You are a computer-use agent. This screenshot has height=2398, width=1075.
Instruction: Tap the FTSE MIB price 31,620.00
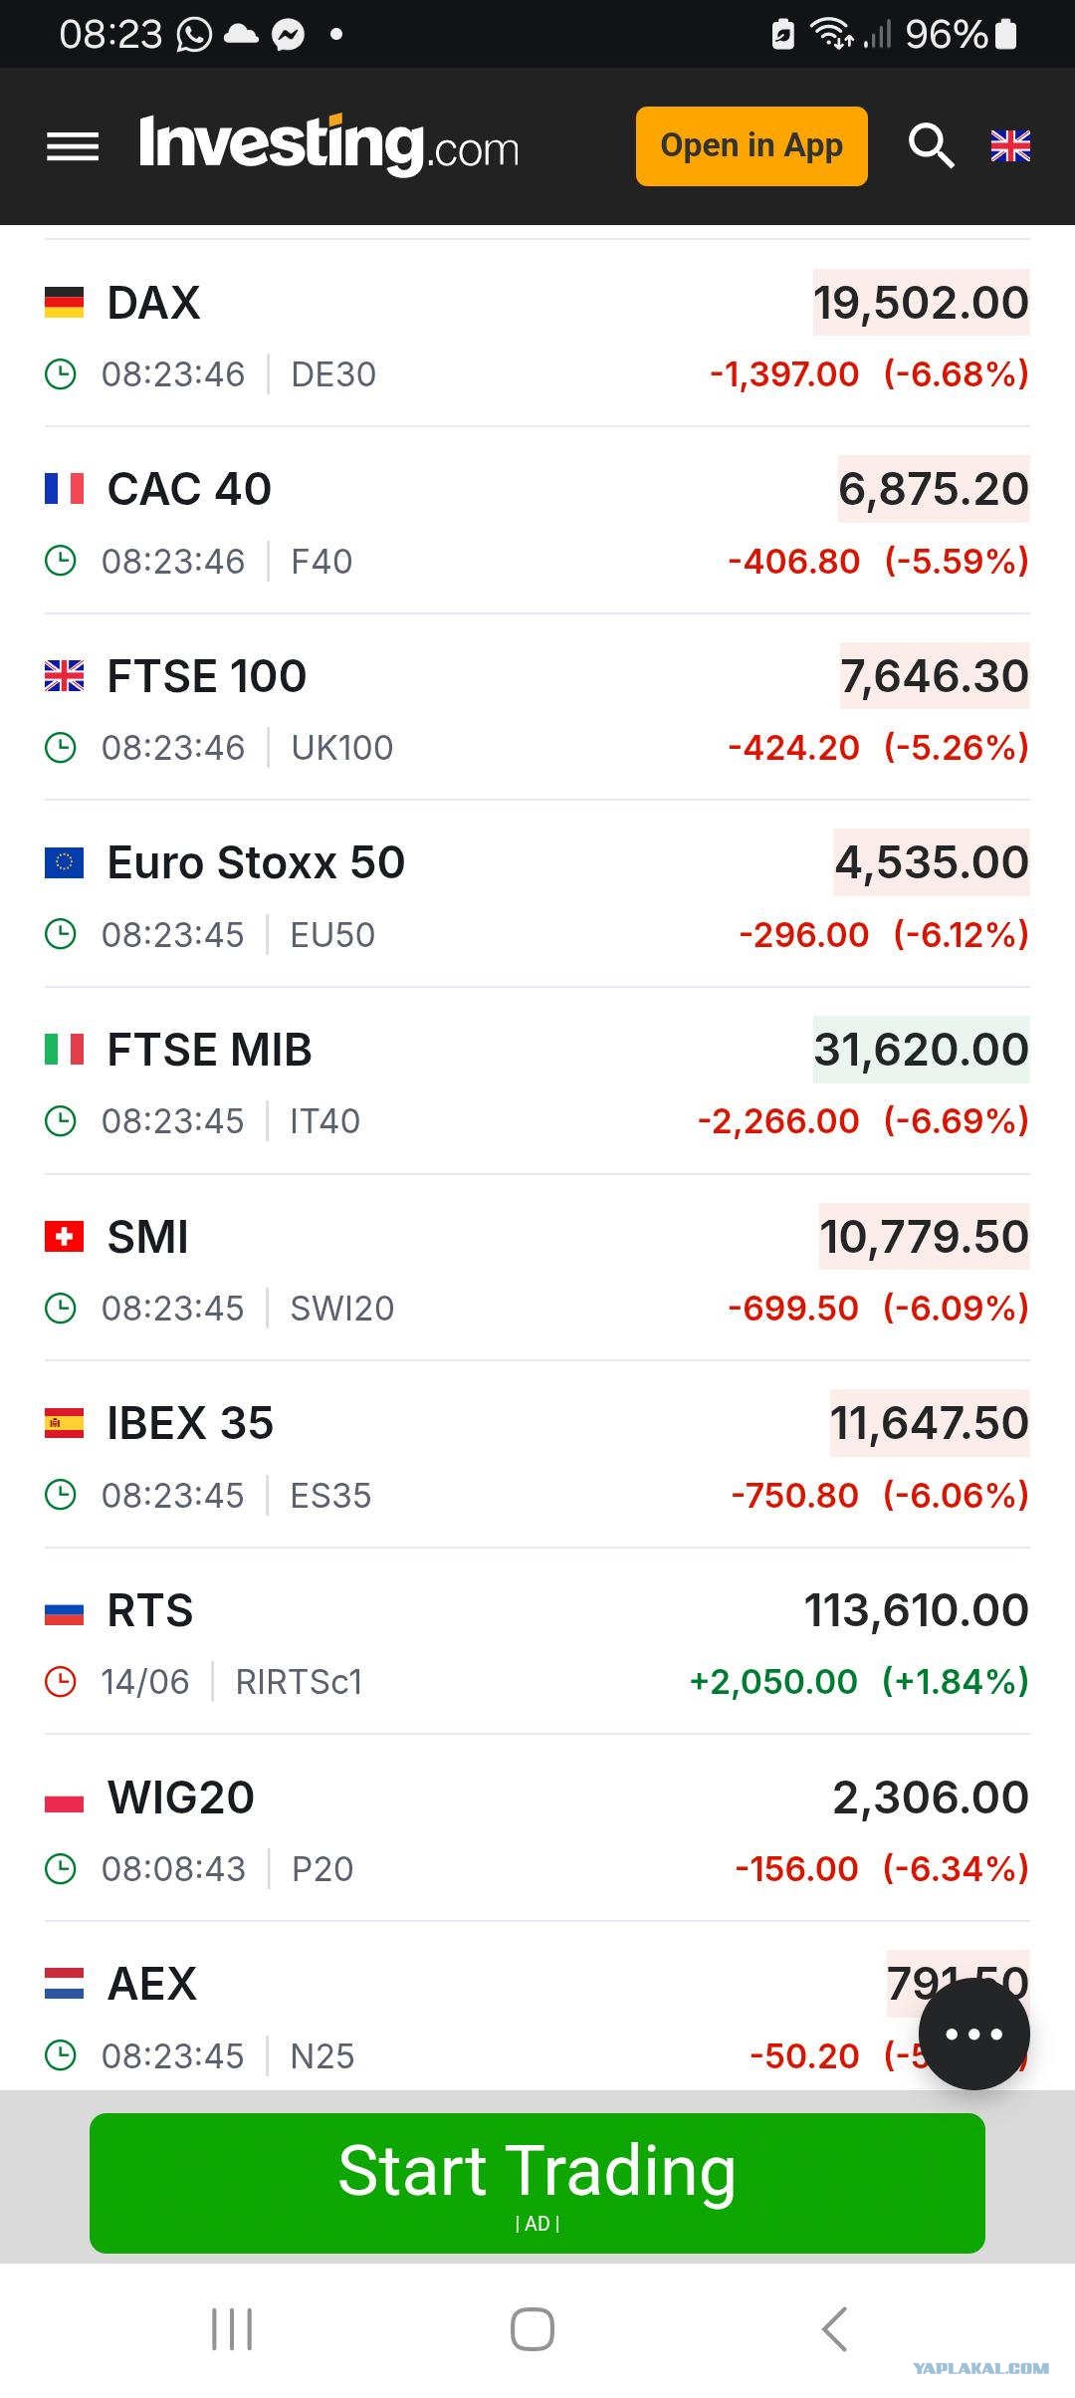pos(921,1050)
